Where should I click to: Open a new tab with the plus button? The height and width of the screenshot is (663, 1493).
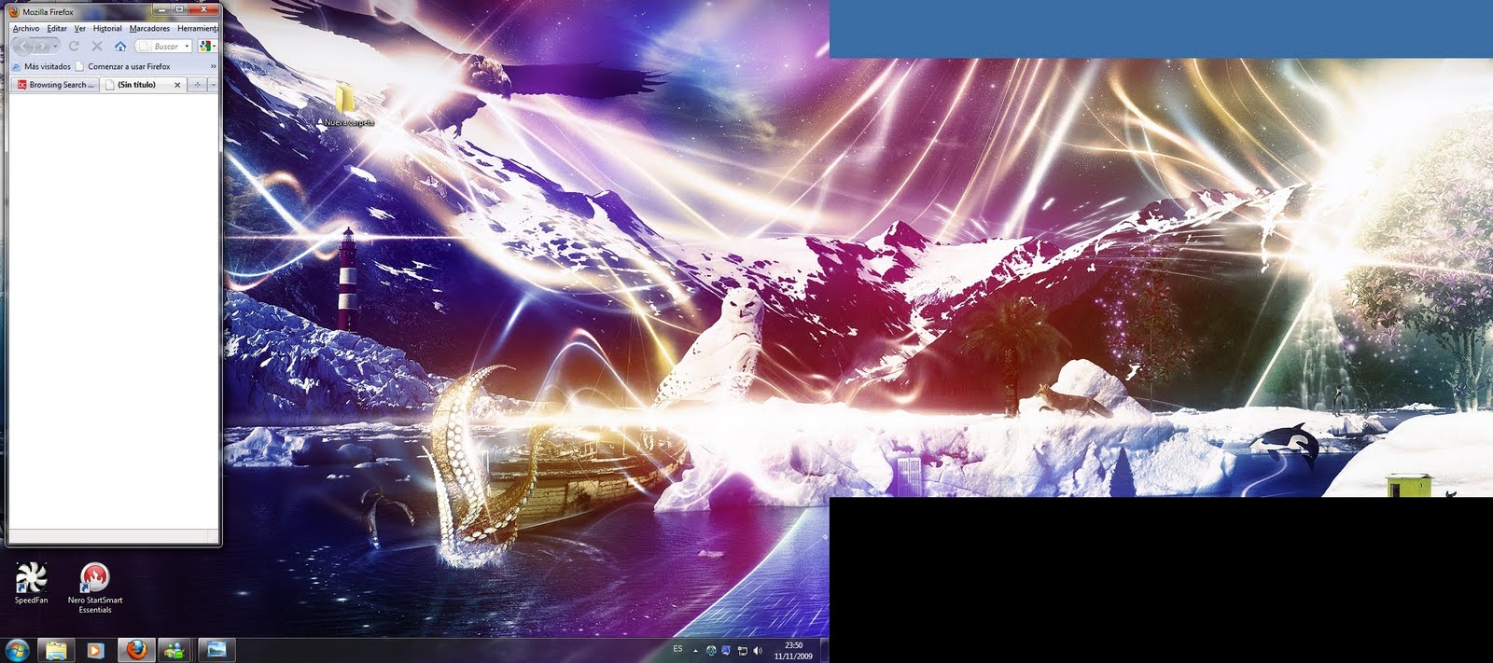pyautogui.click(x=197, y=85)
